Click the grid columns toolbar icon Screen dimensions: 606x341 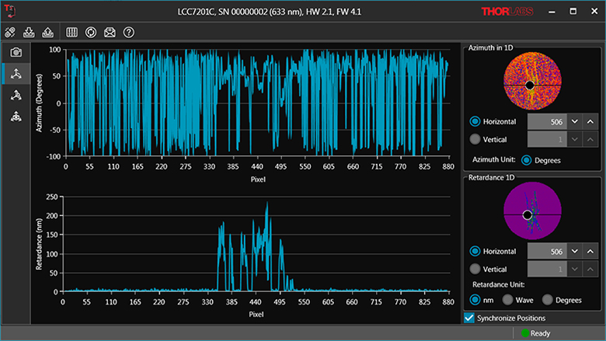pos(72,33)
